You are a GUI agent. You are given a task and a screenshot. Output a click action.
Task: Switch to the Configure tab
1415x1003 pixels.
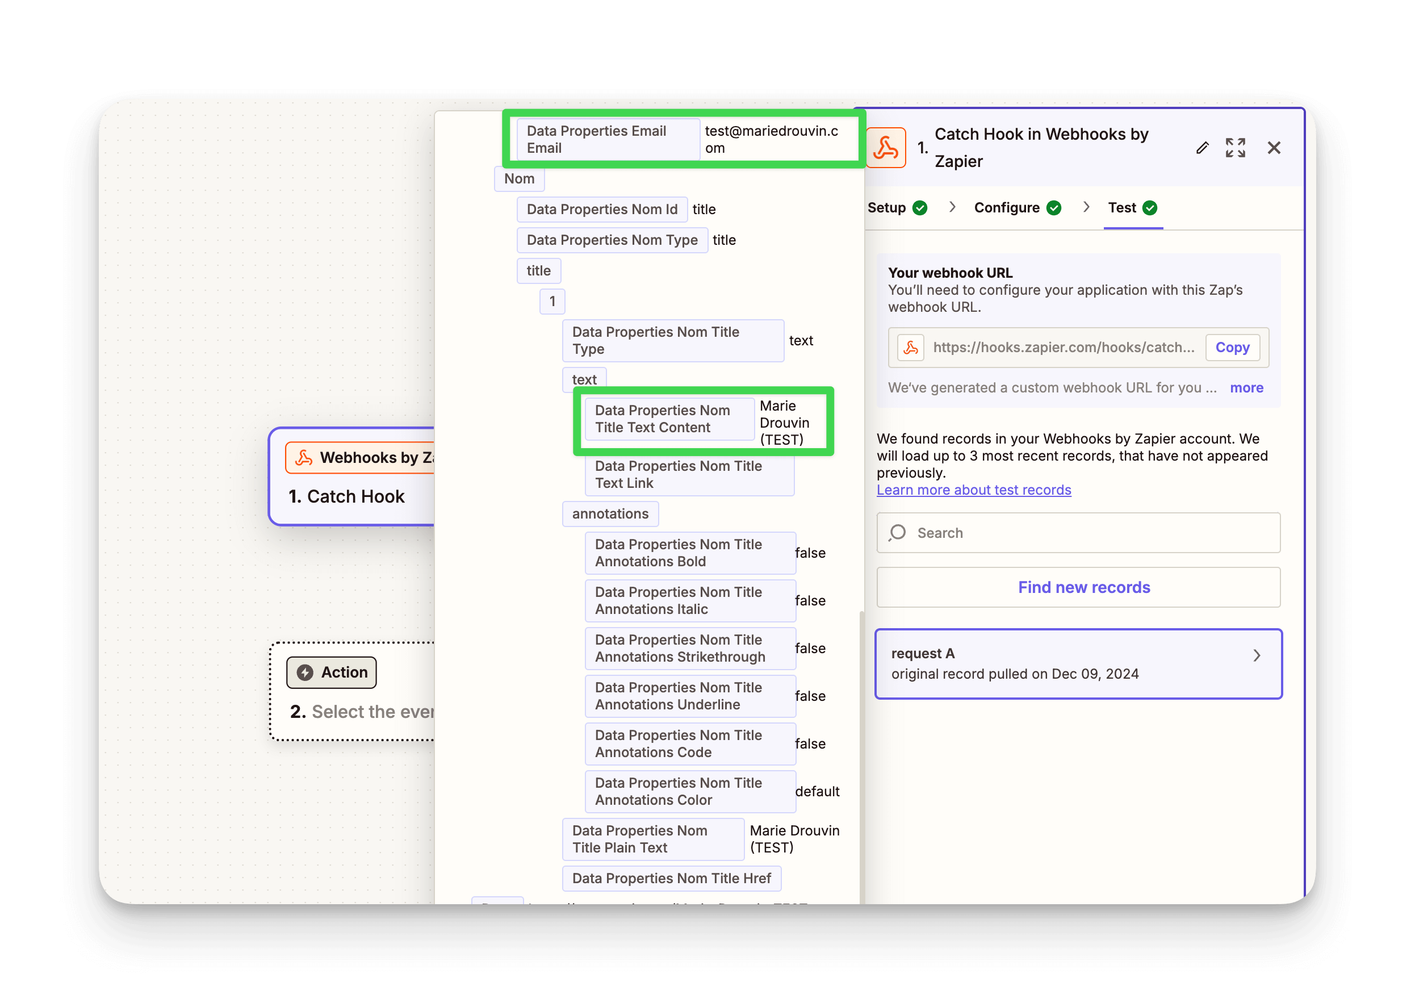click(x=1008, y=207)
